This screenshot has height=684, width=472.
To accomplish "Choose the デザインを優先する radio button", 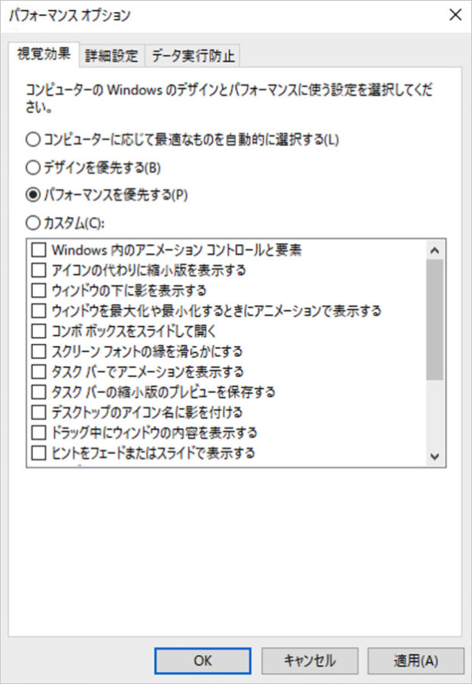I will click(x=32, y=167).
